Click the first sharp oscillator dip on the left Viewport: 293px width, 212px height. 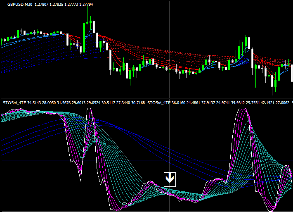[79, 176]
